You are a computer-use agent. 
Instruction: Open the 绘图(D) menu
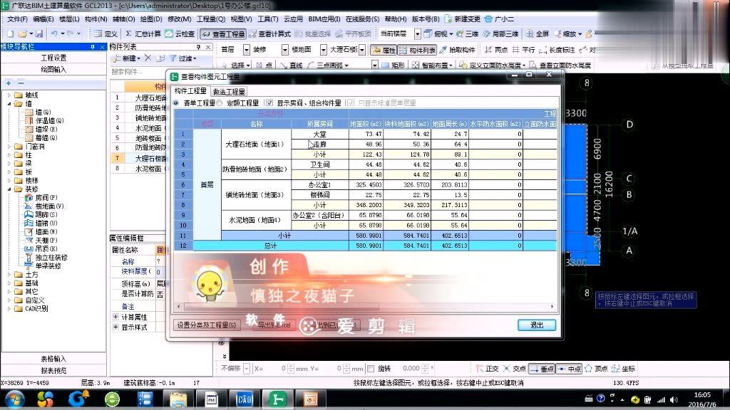point(151,19)
